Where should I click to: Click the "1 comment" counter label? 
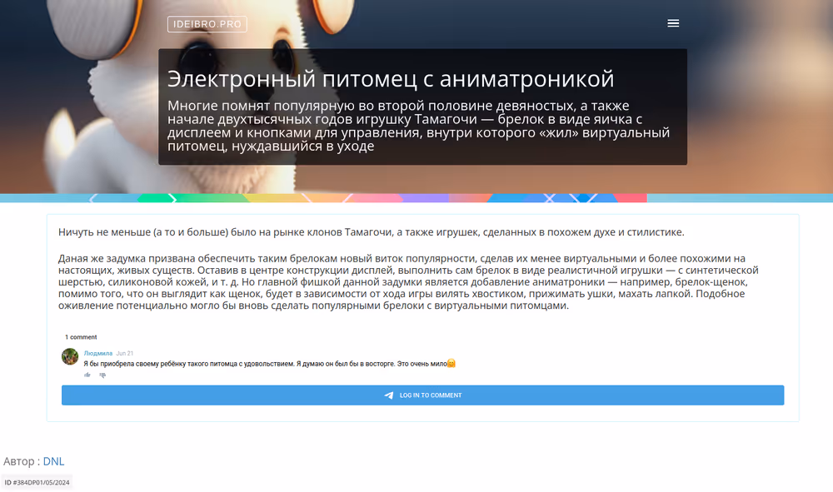[x=81, y=337]
